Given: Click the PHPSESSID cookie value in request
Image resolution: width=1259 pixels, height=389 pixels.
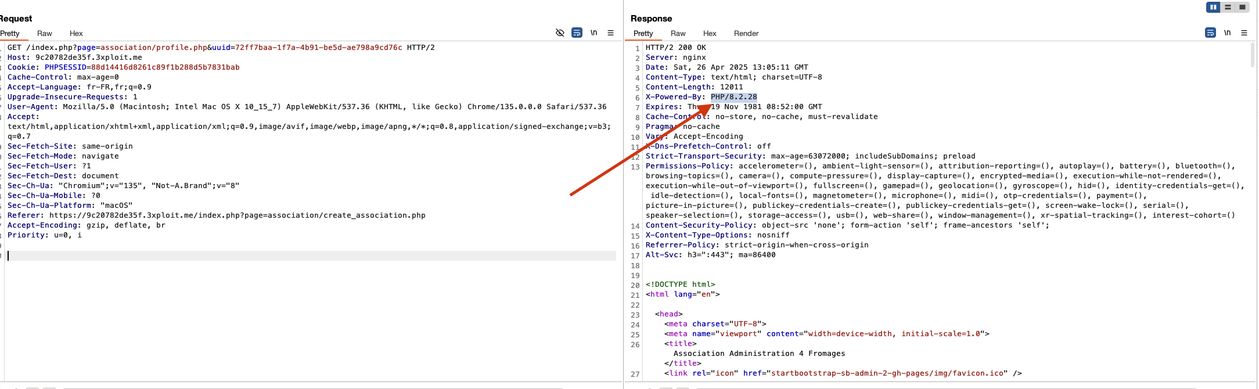Looking at the screenshot, I should click(x=165, y=67).
